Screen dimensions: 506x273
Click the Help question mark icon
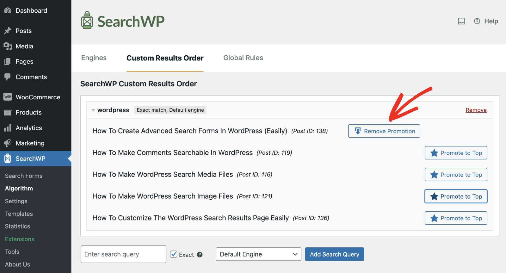477,21
